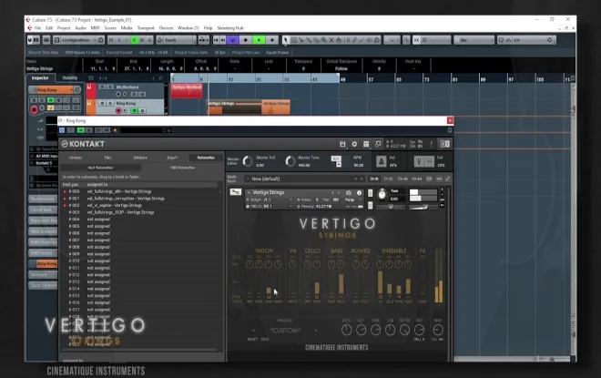The width and height of the screenshot is (601, 378).
Task: Select the Object Selection arrow tool
Action: 285,40
